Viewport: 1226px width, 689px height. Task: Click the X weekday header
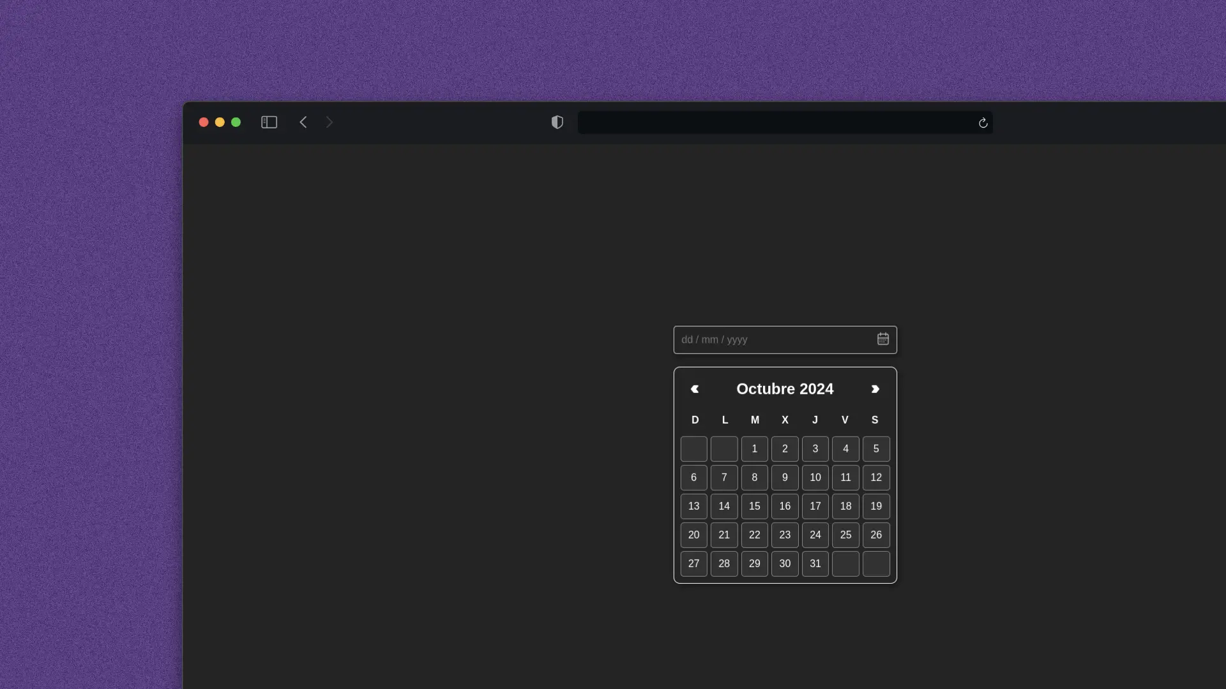785,420
